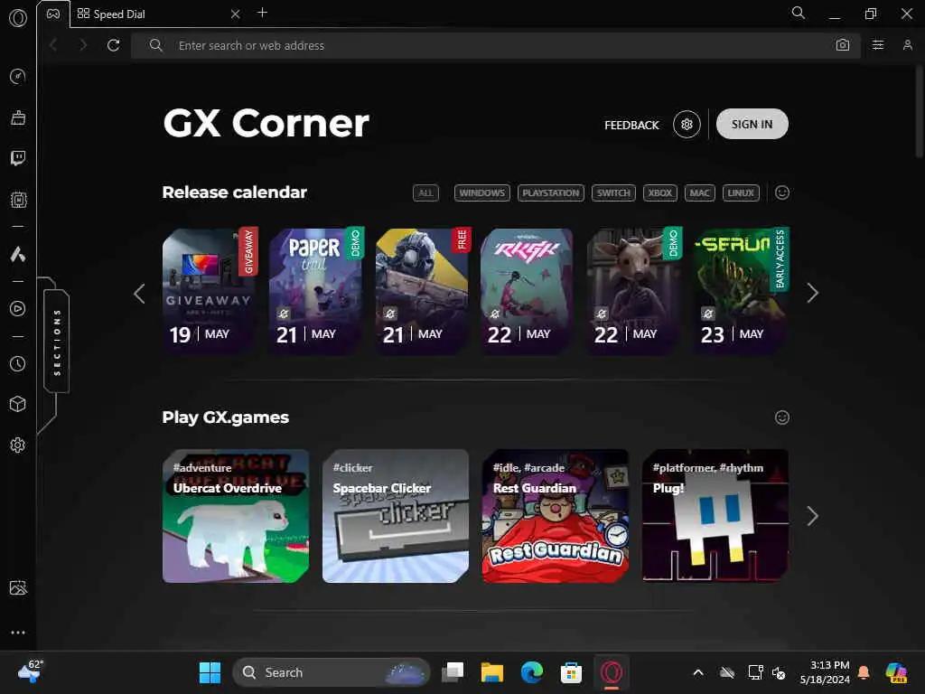Open the 21 May free game card
The height and width of the screenshot is (694, 925).
(x=423, y=292)
